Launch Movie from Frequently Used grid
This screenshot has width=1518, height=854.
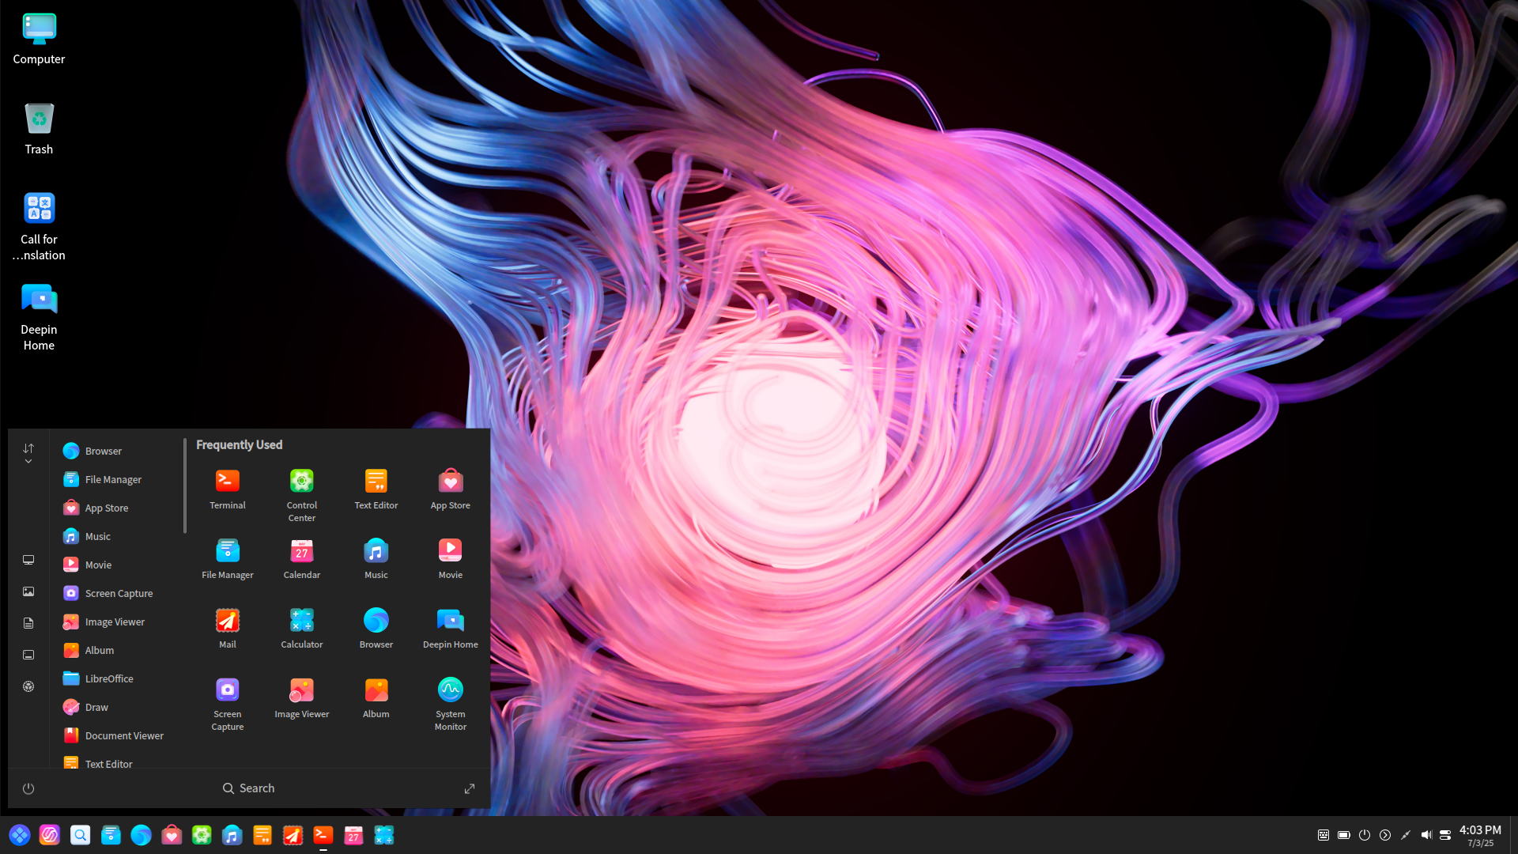click(451, 559)
